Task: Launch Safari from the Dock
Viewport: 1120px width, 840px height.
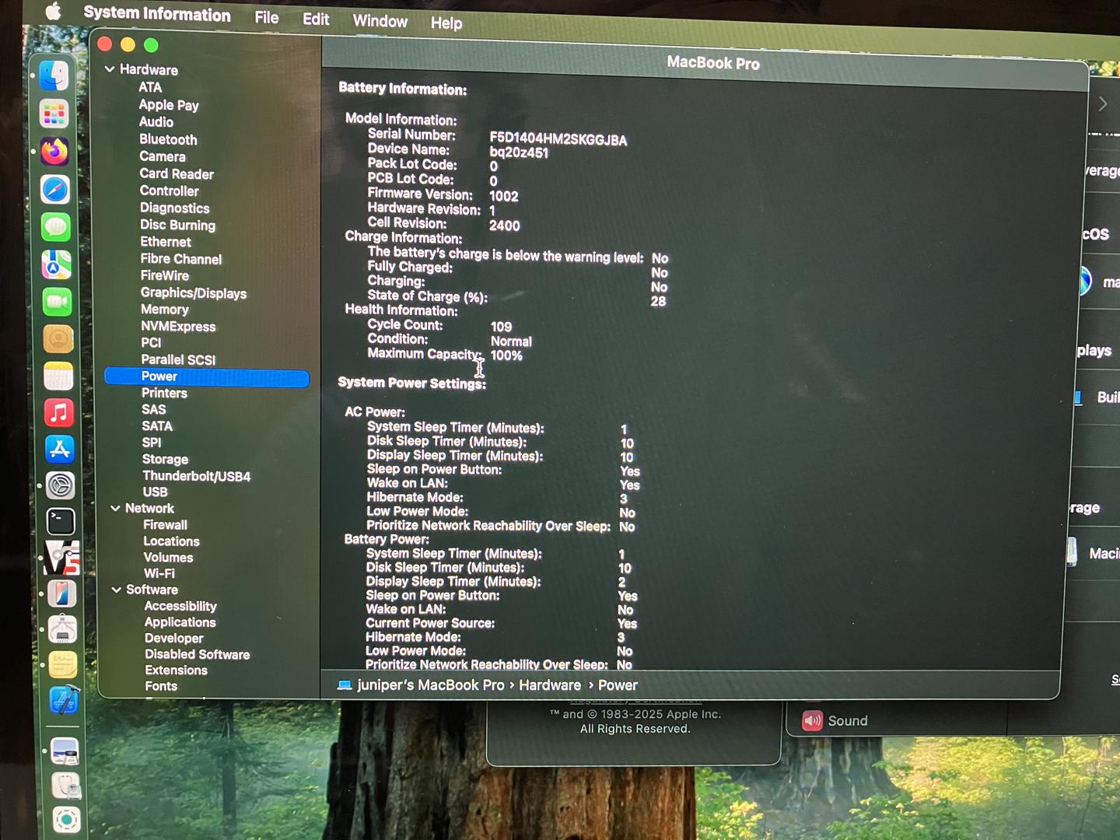Action: [x=55, y=189]
